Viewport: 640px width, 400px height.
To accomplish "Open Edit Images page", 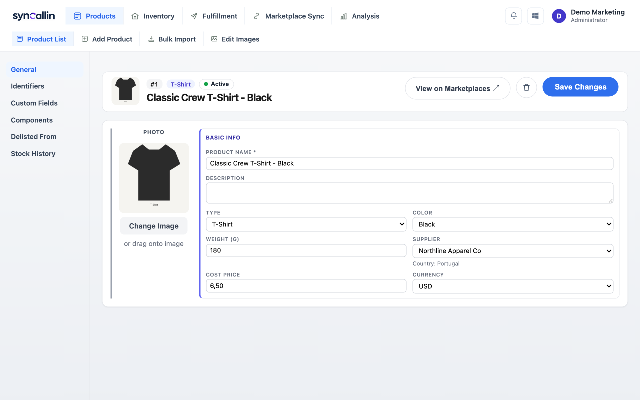I will (x=235, y=39).
